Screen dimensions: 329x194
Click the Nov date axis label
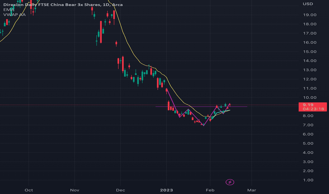pos(75,190)
